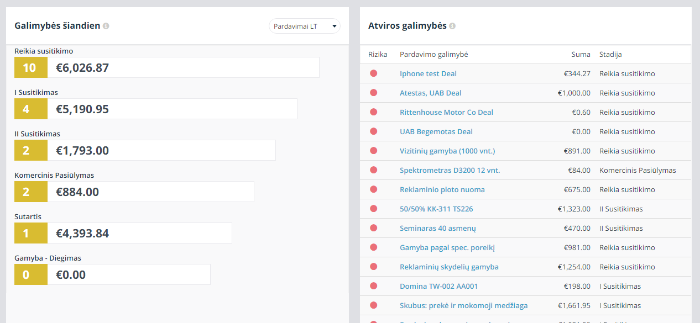Open the Iphone test Deal link
700x323 pixels.
[428, 73]
